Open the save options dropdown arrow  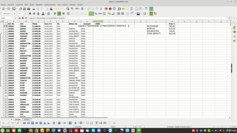(x=16, y=9)
